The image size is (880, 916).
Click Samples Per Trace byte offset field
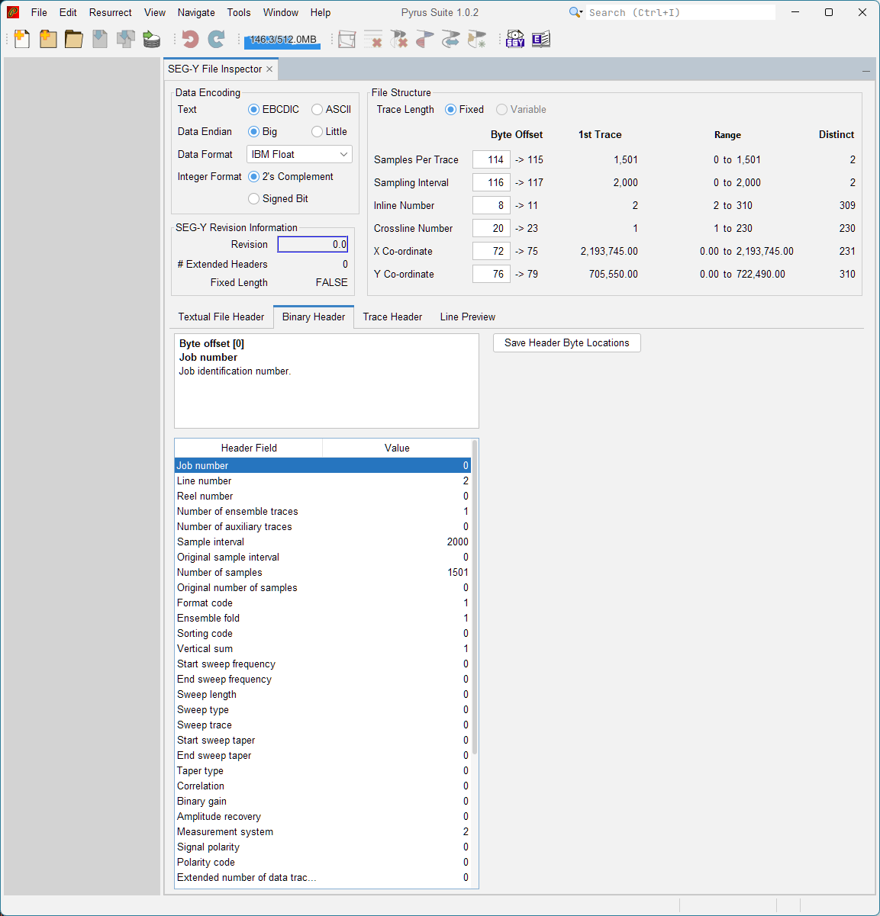tap(492, 159)
